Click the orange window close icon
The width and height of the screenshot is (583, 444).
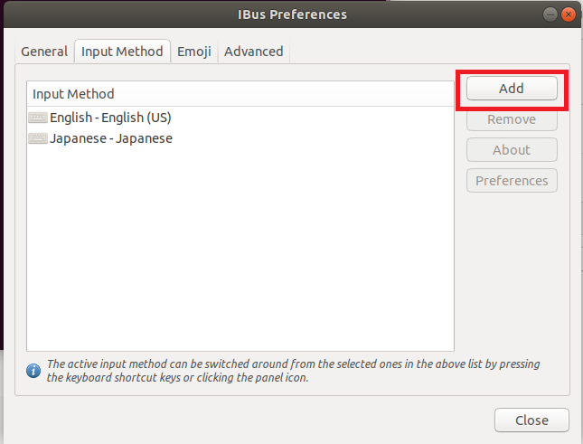[569, 14]
